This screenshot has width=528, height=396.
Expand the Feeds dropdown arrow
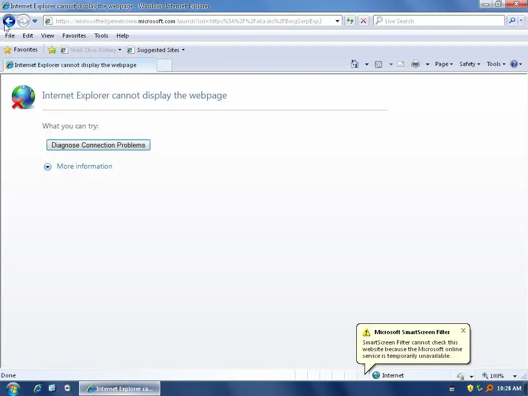pyautogui.click(x=391, y=64)
